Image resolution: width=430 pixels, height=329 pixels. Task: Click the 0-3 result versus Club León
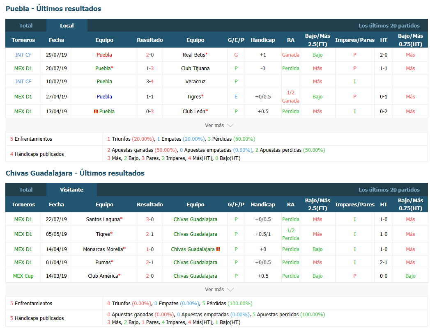150,112
